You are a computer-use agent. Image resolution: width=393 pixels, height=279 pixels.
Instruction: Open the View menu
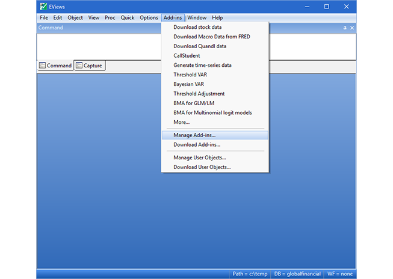pos(94,18)
